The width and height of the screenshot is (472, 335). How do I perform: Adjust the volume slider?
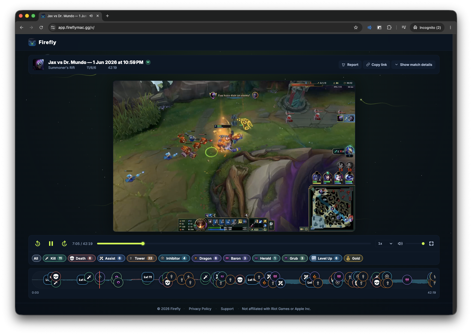(415, 244)
